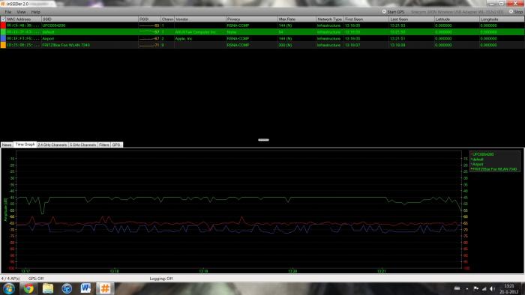
Task: Toggle the select-all checkbox in table header
Action: point(3,19)
